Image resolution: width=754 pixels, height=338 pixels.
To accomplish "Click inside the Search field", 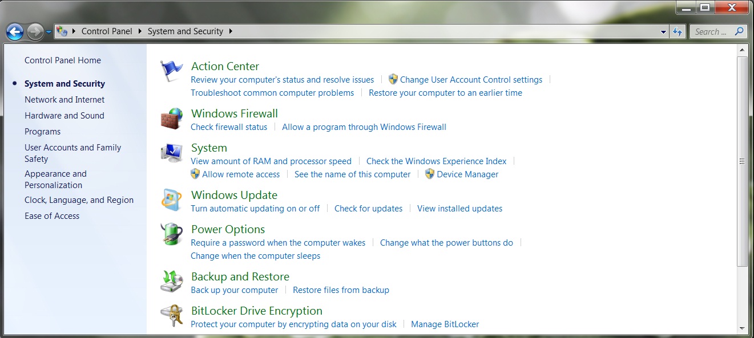I will 713,31.
